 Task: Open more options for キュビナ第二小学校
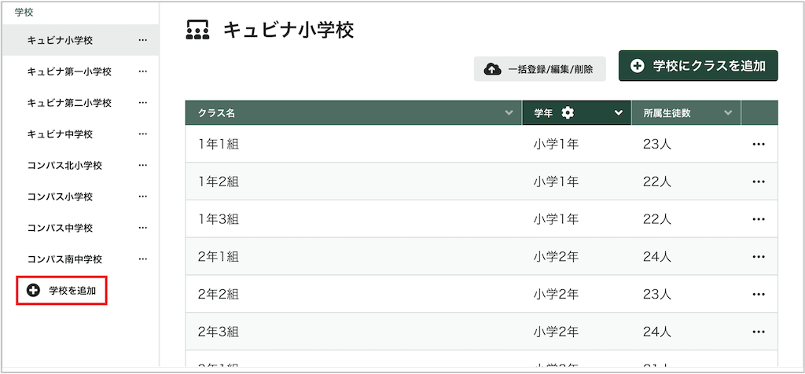pos(143,103)
